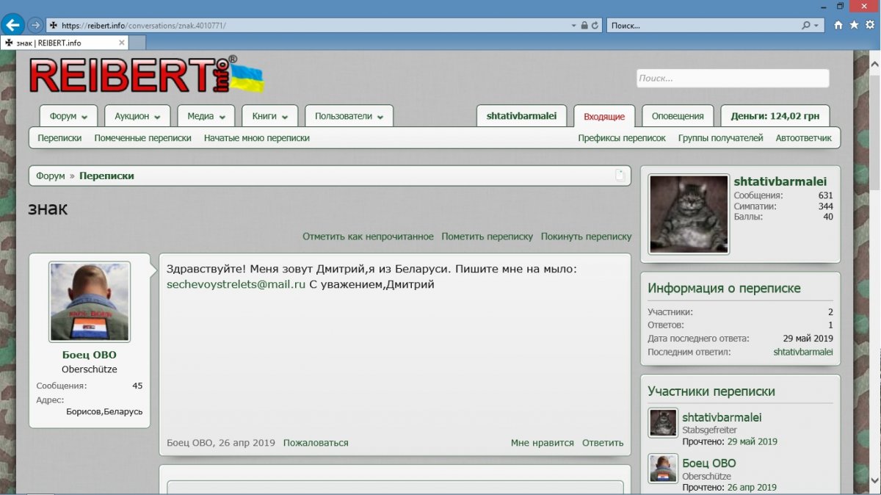Expand the Пользователи dropdown menu
The height and width of the screenshot is (495, 881).
coord(349,116)
